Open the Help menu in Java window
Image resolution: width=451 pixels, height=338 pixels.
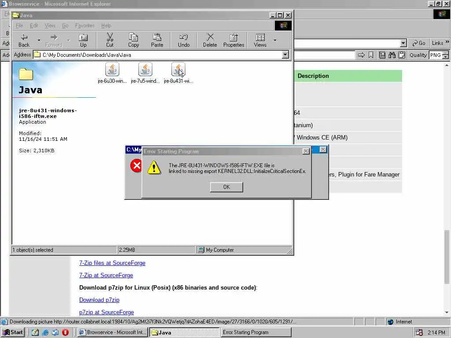coord(106,26)
